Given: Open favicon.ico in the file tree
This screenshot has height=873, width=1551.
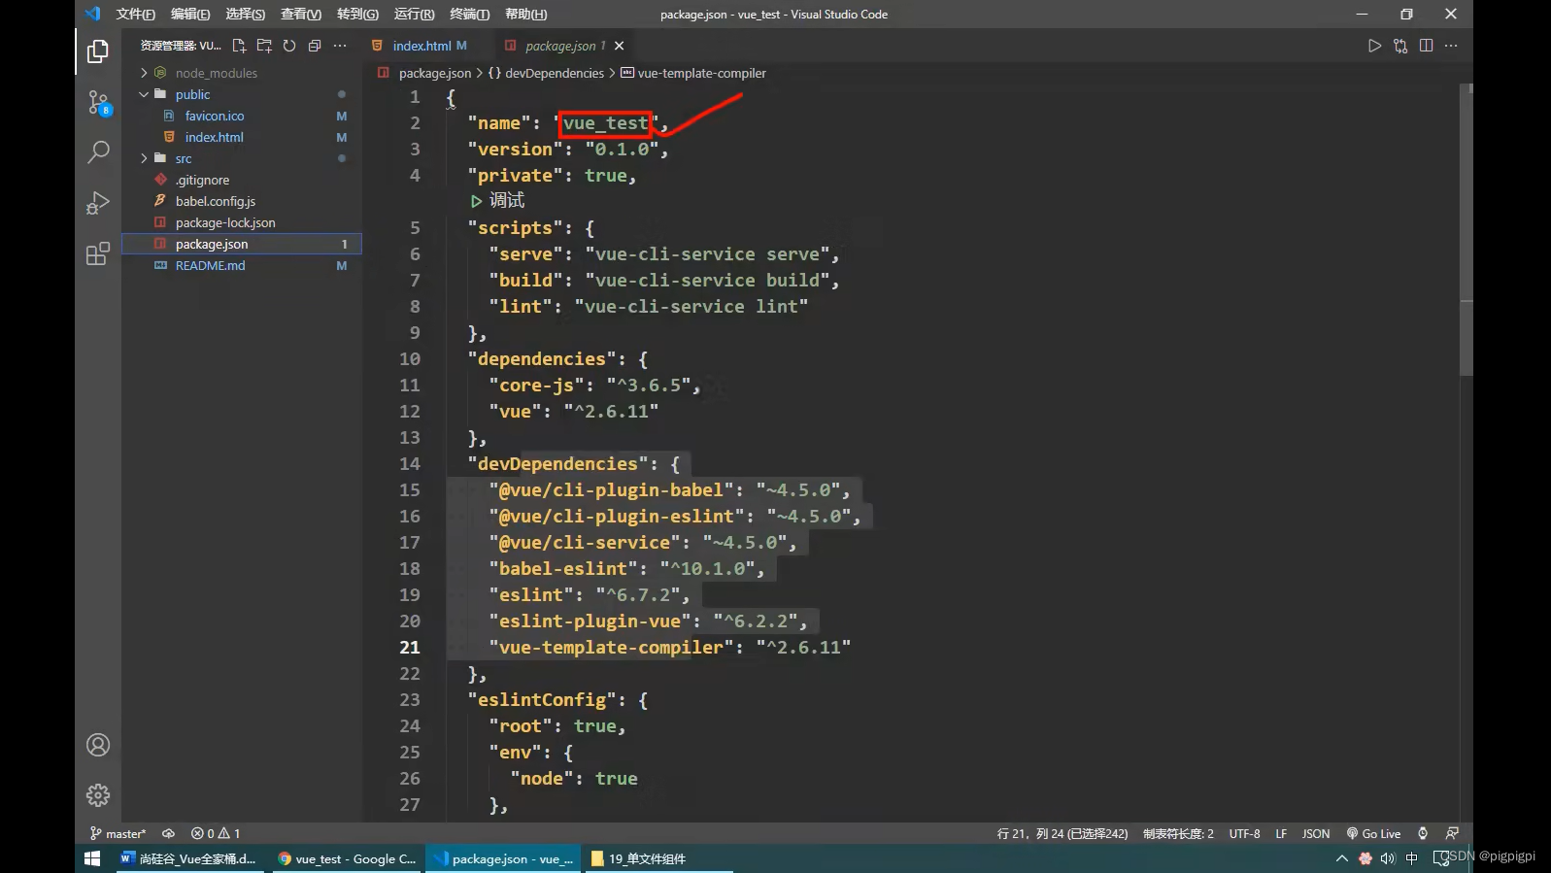Looking at the screenshot, I should pyautogui.click(x=242, y=116).
